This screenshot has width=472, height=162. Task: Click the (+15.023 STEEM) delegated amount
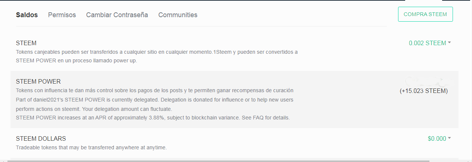[423, 91]
